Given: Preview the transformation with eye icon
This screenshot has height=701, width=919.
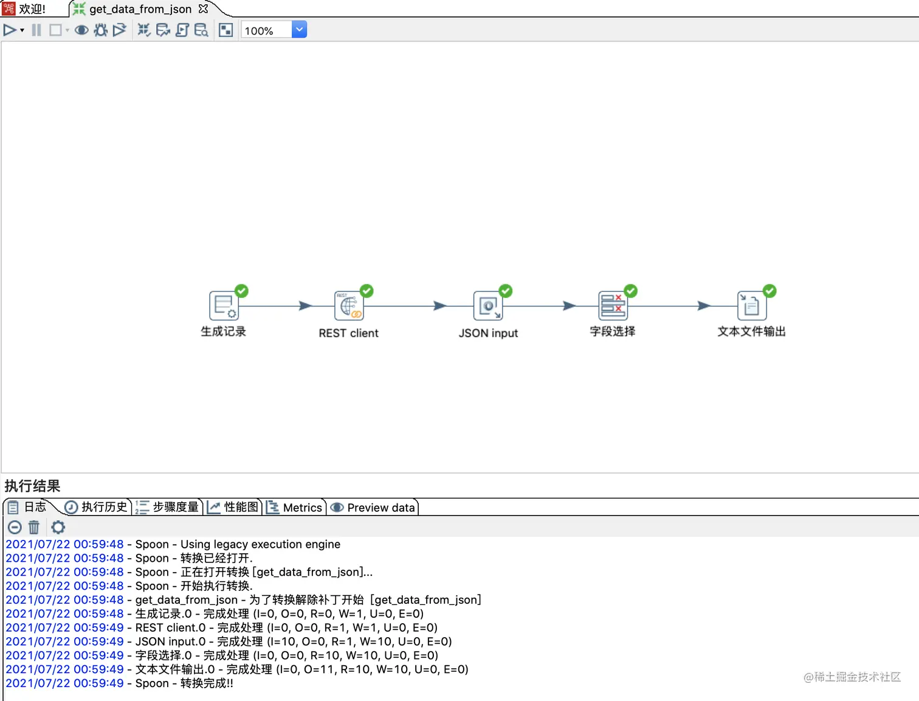Looking at the screenshot, I should click(x=81, y=30).
